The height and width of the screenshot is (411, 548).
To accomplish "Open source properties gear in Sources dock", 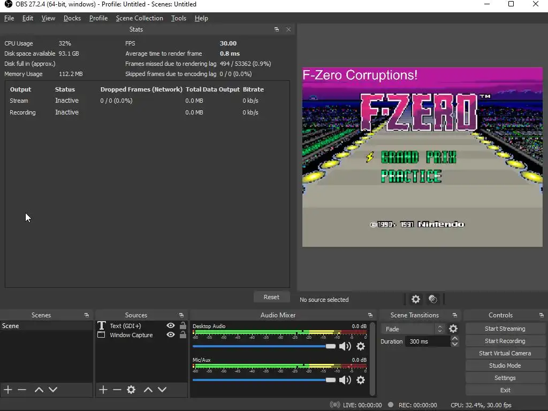I will [x=131, y=390].
